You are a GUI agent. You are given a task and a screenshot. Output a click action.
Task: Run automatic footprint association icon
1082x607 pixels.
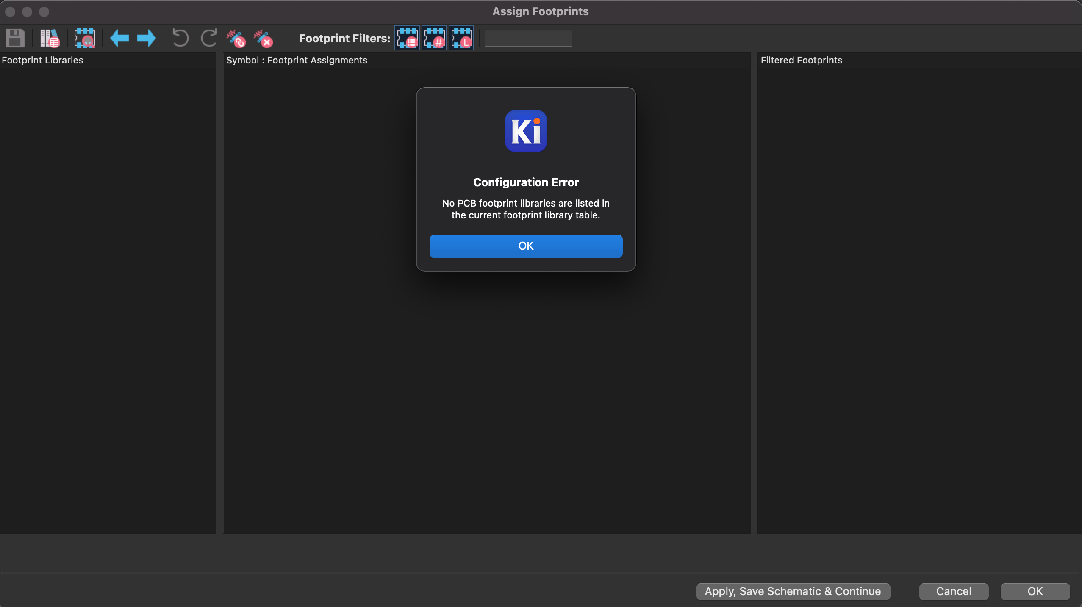[x=236, y=38]
